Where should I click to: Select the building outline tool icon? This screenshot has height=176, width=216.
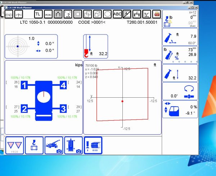(x=58, y=14)
